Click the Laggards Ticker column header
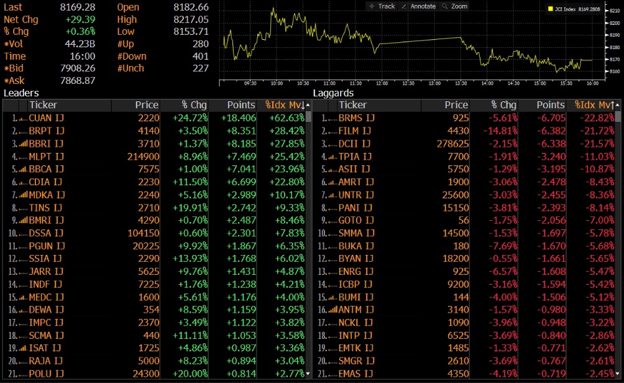The image size is (624, 383). point(352,105)
